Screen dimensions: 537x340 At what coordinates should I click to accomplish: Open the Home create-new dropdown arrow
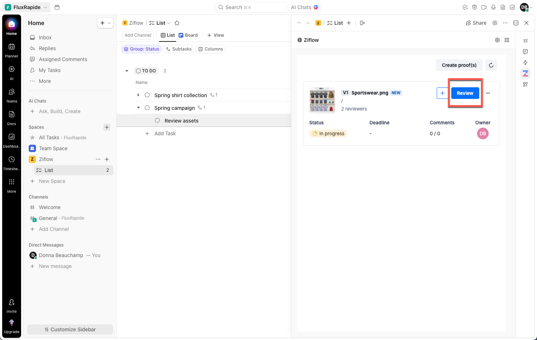click(x=109, y=23)
